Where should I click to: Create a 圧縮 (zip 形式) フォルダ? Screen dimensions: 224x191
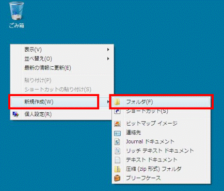161,169
